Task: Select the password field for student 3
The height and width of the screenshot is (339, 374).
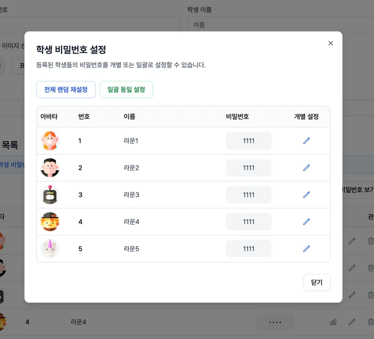Action: pyautogui.click(x=249, y=195)
